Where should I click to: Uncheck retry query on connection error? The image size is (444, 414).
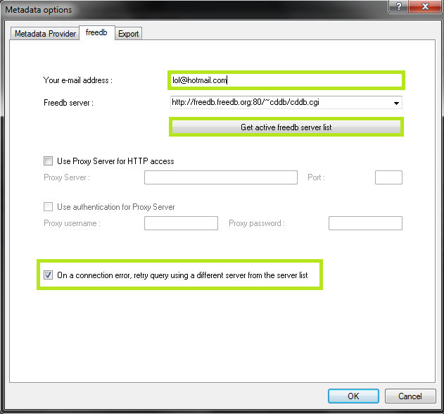coord(49,275)
